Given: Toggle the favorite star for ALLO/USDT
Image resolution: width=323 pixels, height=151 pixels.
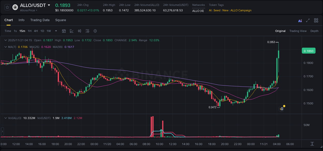Looking at the screenshot, I should pyautogui.click(x=7, y=7).
